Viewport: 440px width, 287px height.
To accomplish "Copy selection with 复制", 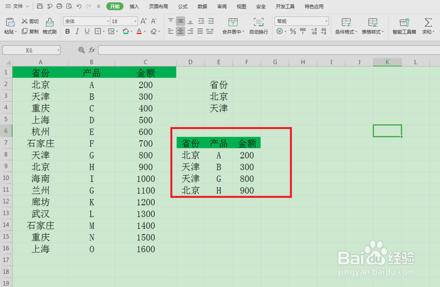I will point(30,31).
